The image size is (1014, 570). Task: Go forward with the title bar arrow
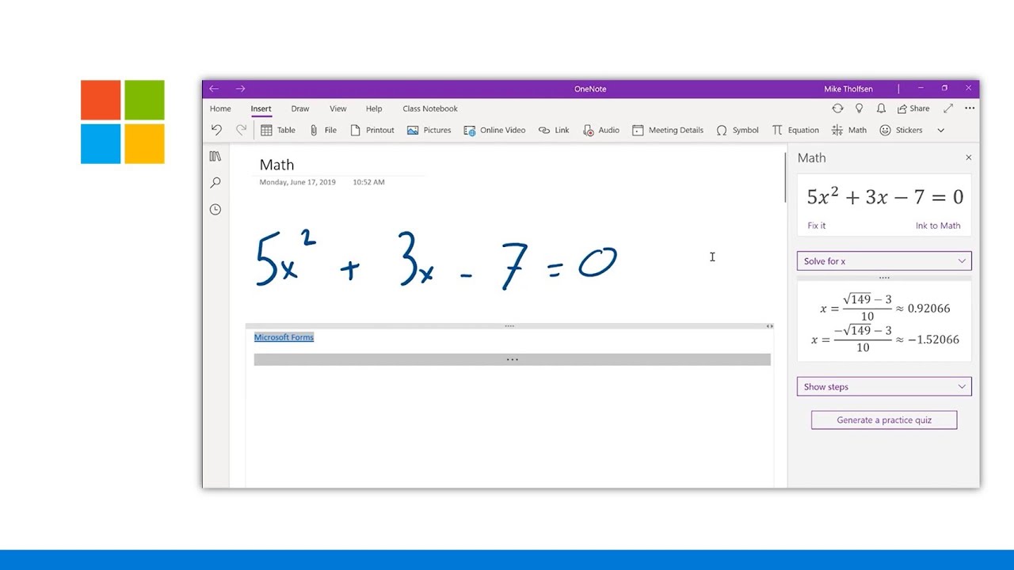[x=241, y=89]
